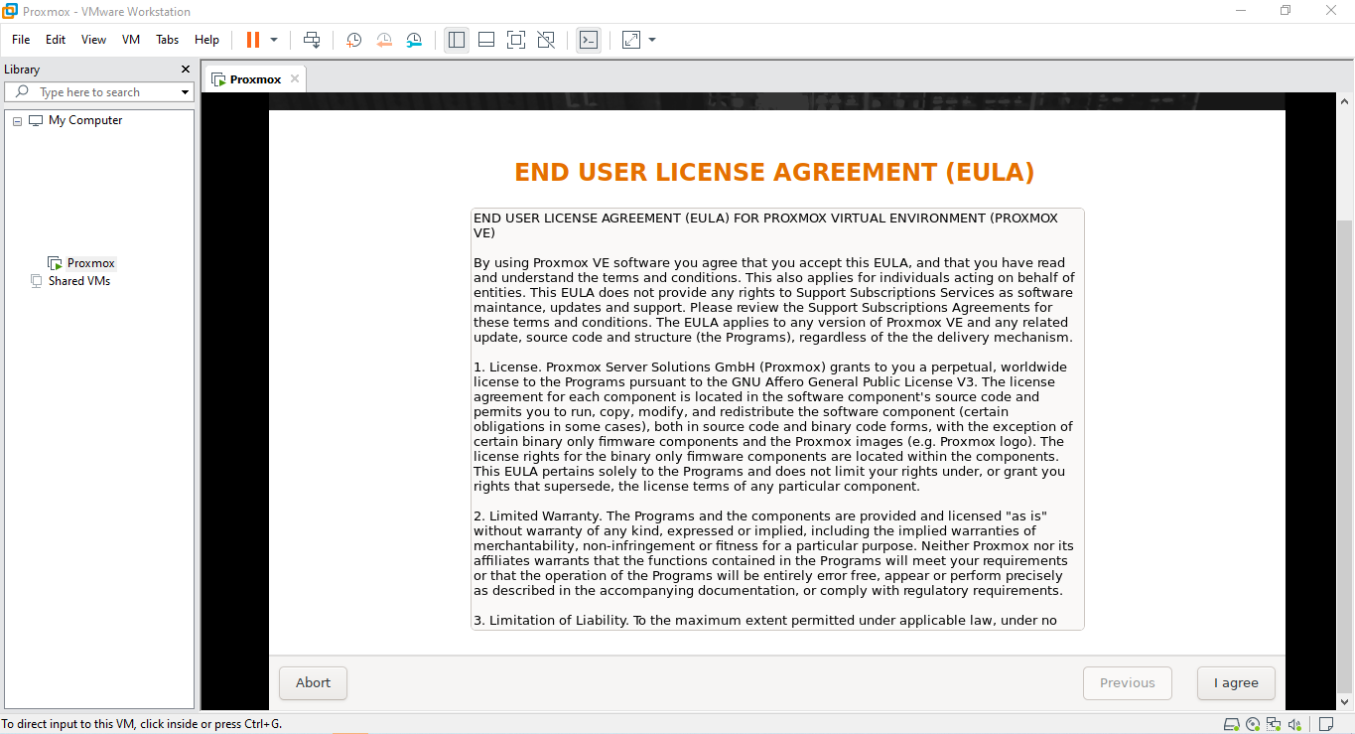This screenshot has height=734, width=1355.
Task: Click the 'To direct input to this VM' status text
Action: [x=142, y=724]
